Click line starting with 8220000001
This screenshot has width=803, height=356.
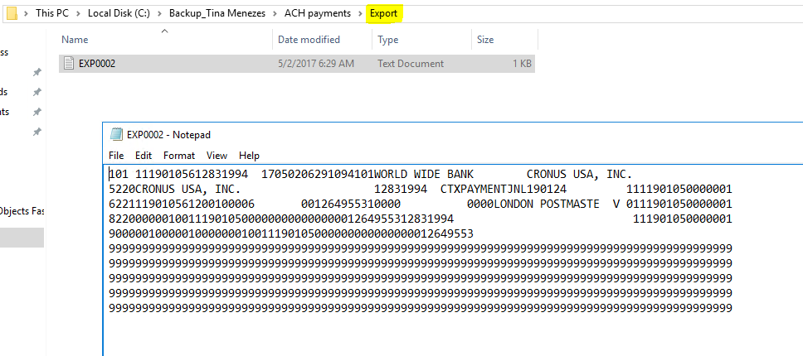coord(421,219)
